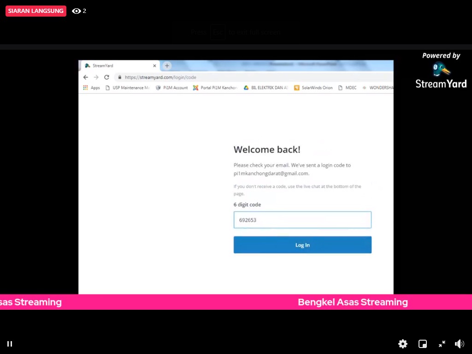Open the Pi1M Account bookmark
This screenshot has width=472, height=354.
(x=172, y=88)
